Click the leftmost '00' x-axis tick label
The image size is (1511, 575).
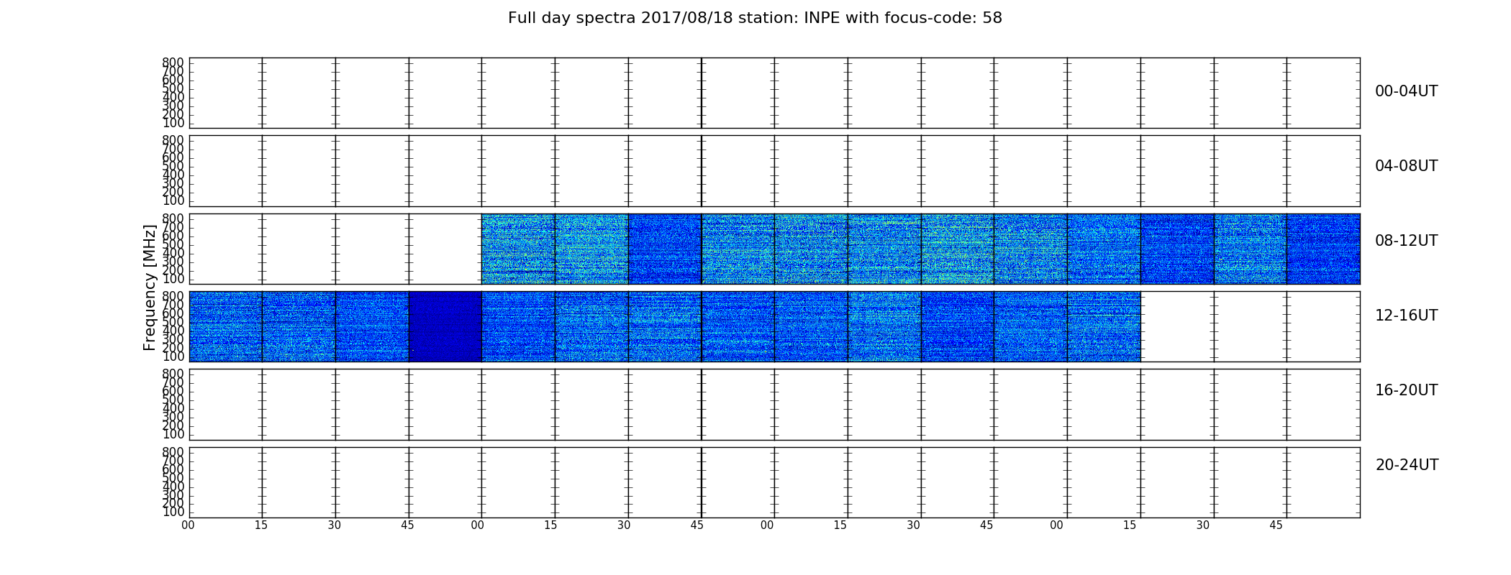[188, 525]
